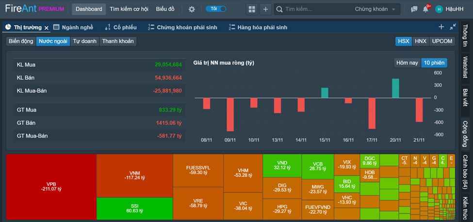Add a new tab with the plus icon
The width and height of the screenshot is (473, 222).
[x=441, y=27]
